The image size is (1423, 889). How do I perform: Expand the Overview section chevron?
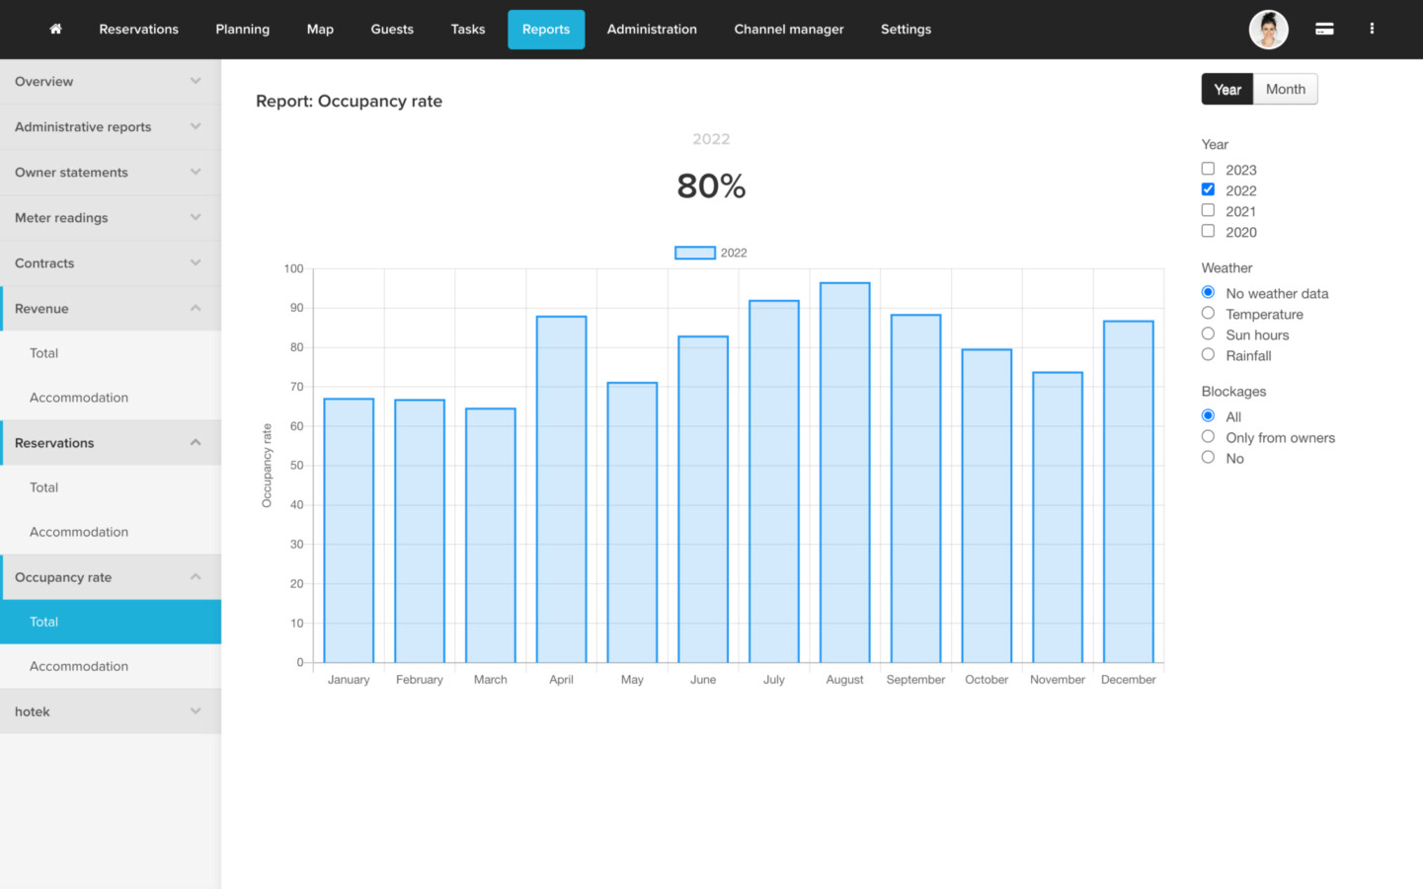point(196,81)
